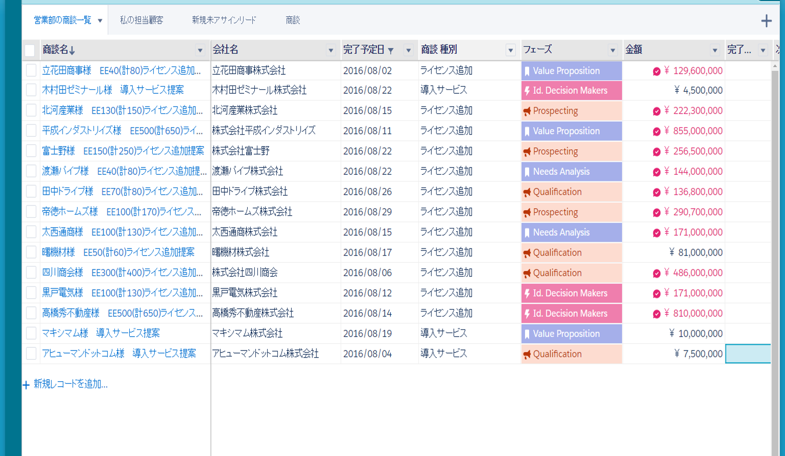
Task: Check the row checkbox for 富士野様's opportunity
Action: tap(30, 151)
